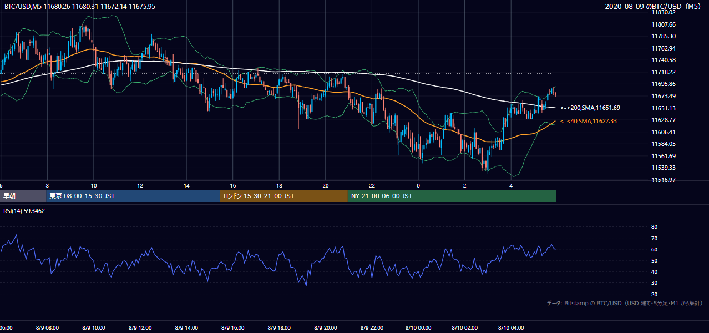
Task: Click hour tick 22 below price chart
Action: pos(372,186)
